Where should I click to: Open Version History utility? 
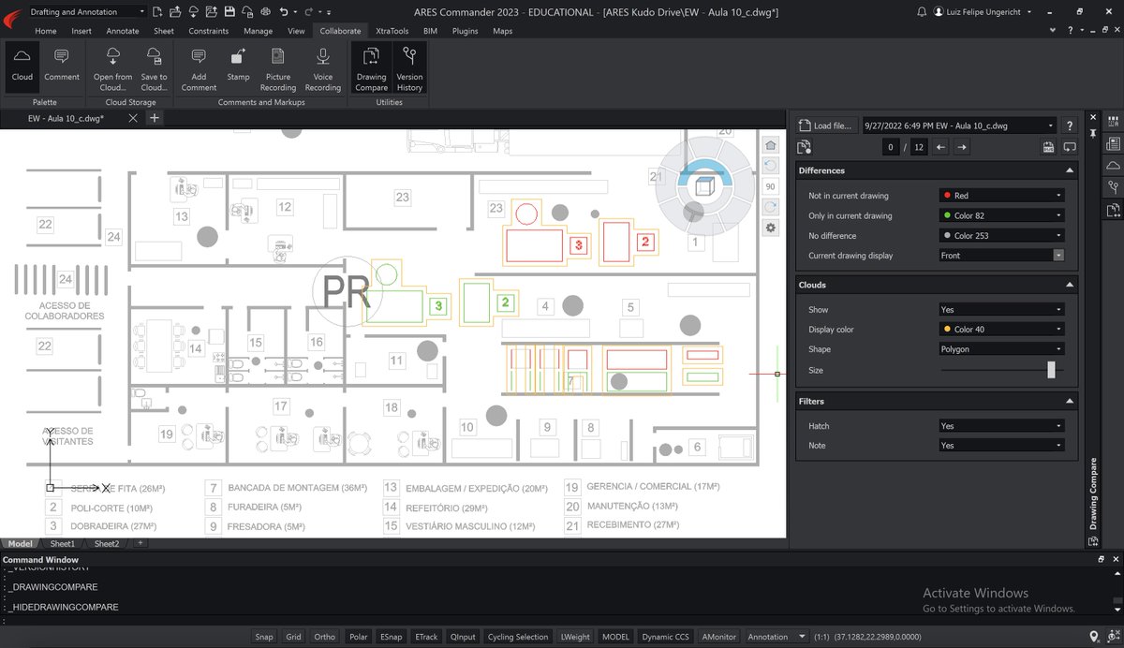coord(409,67)
